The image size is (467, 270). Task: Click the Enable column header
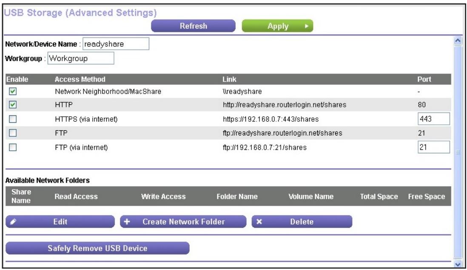click(17, 79)
